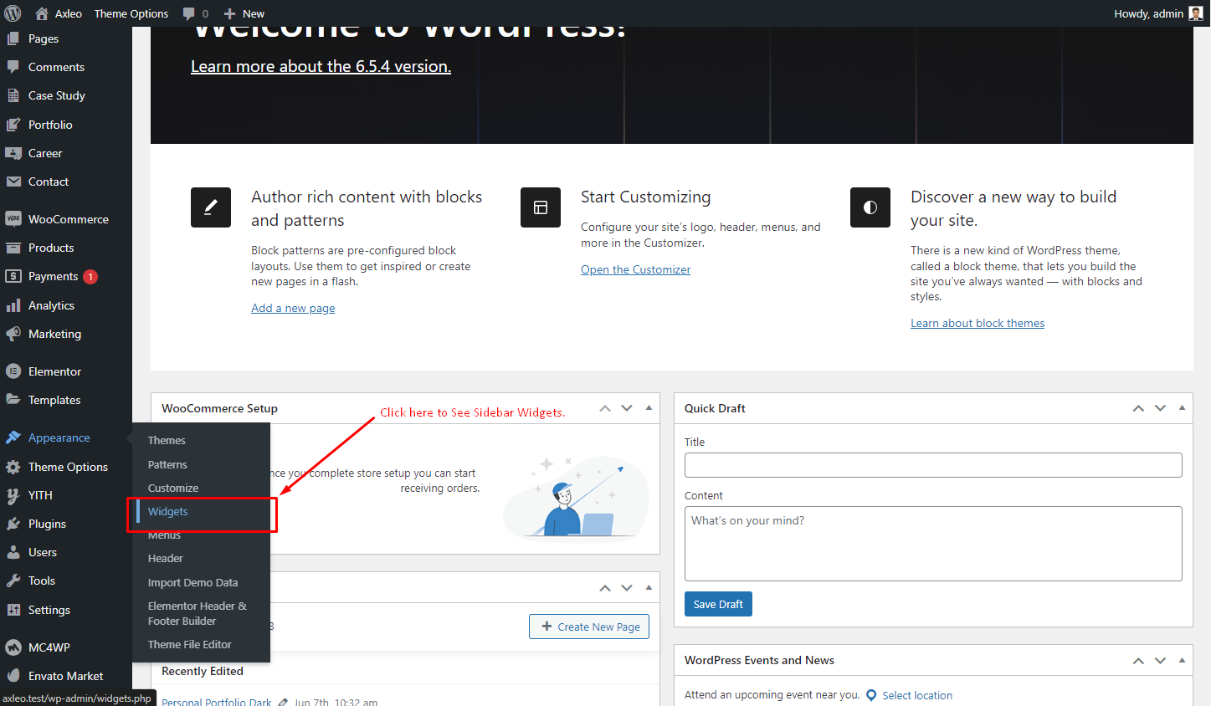Click the Templates folder icon
Viewport: 1211px width, 706px height.
pos(13,400)
